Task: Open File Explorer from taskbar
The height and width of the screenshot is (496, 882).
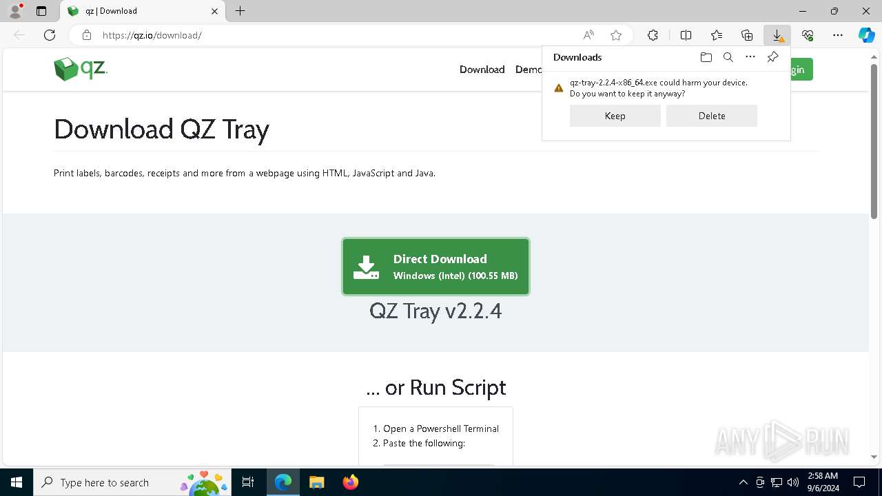Action: click(x=316, y=482)
